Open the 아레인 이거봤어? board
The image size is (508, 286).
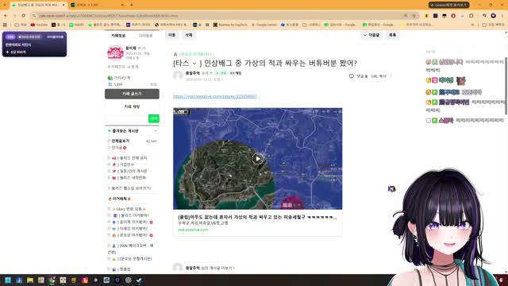(130, 229)
